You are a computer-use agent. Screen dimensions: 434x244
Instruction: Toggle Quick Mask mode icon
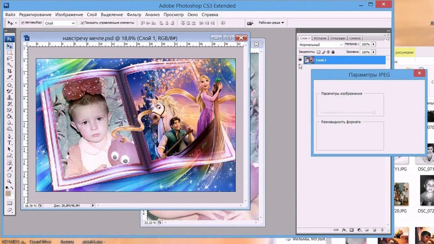pyautogui.click(x=9, y=203)
